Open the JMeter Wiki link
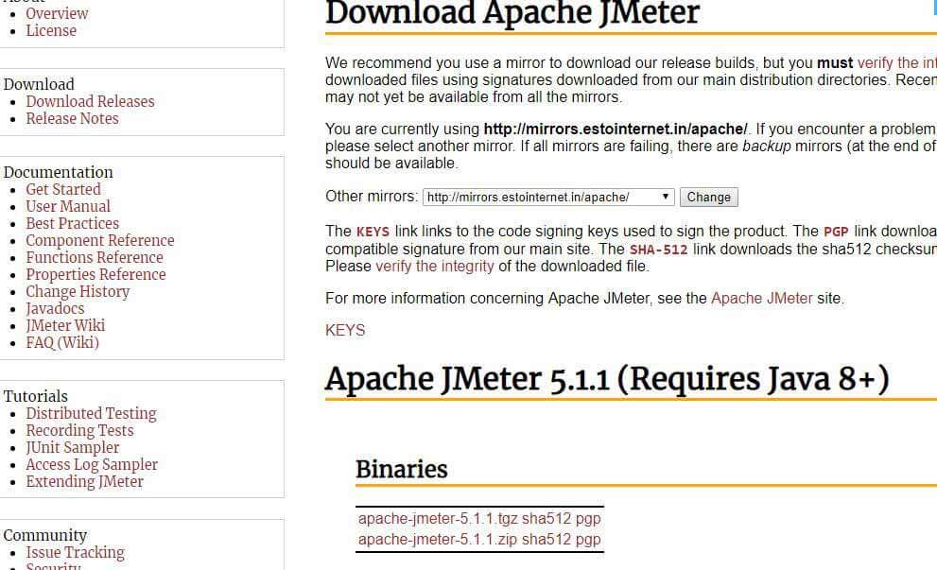The width and height of the screenshot is (937, 570). pyautogui.click(x=65, y=325)
